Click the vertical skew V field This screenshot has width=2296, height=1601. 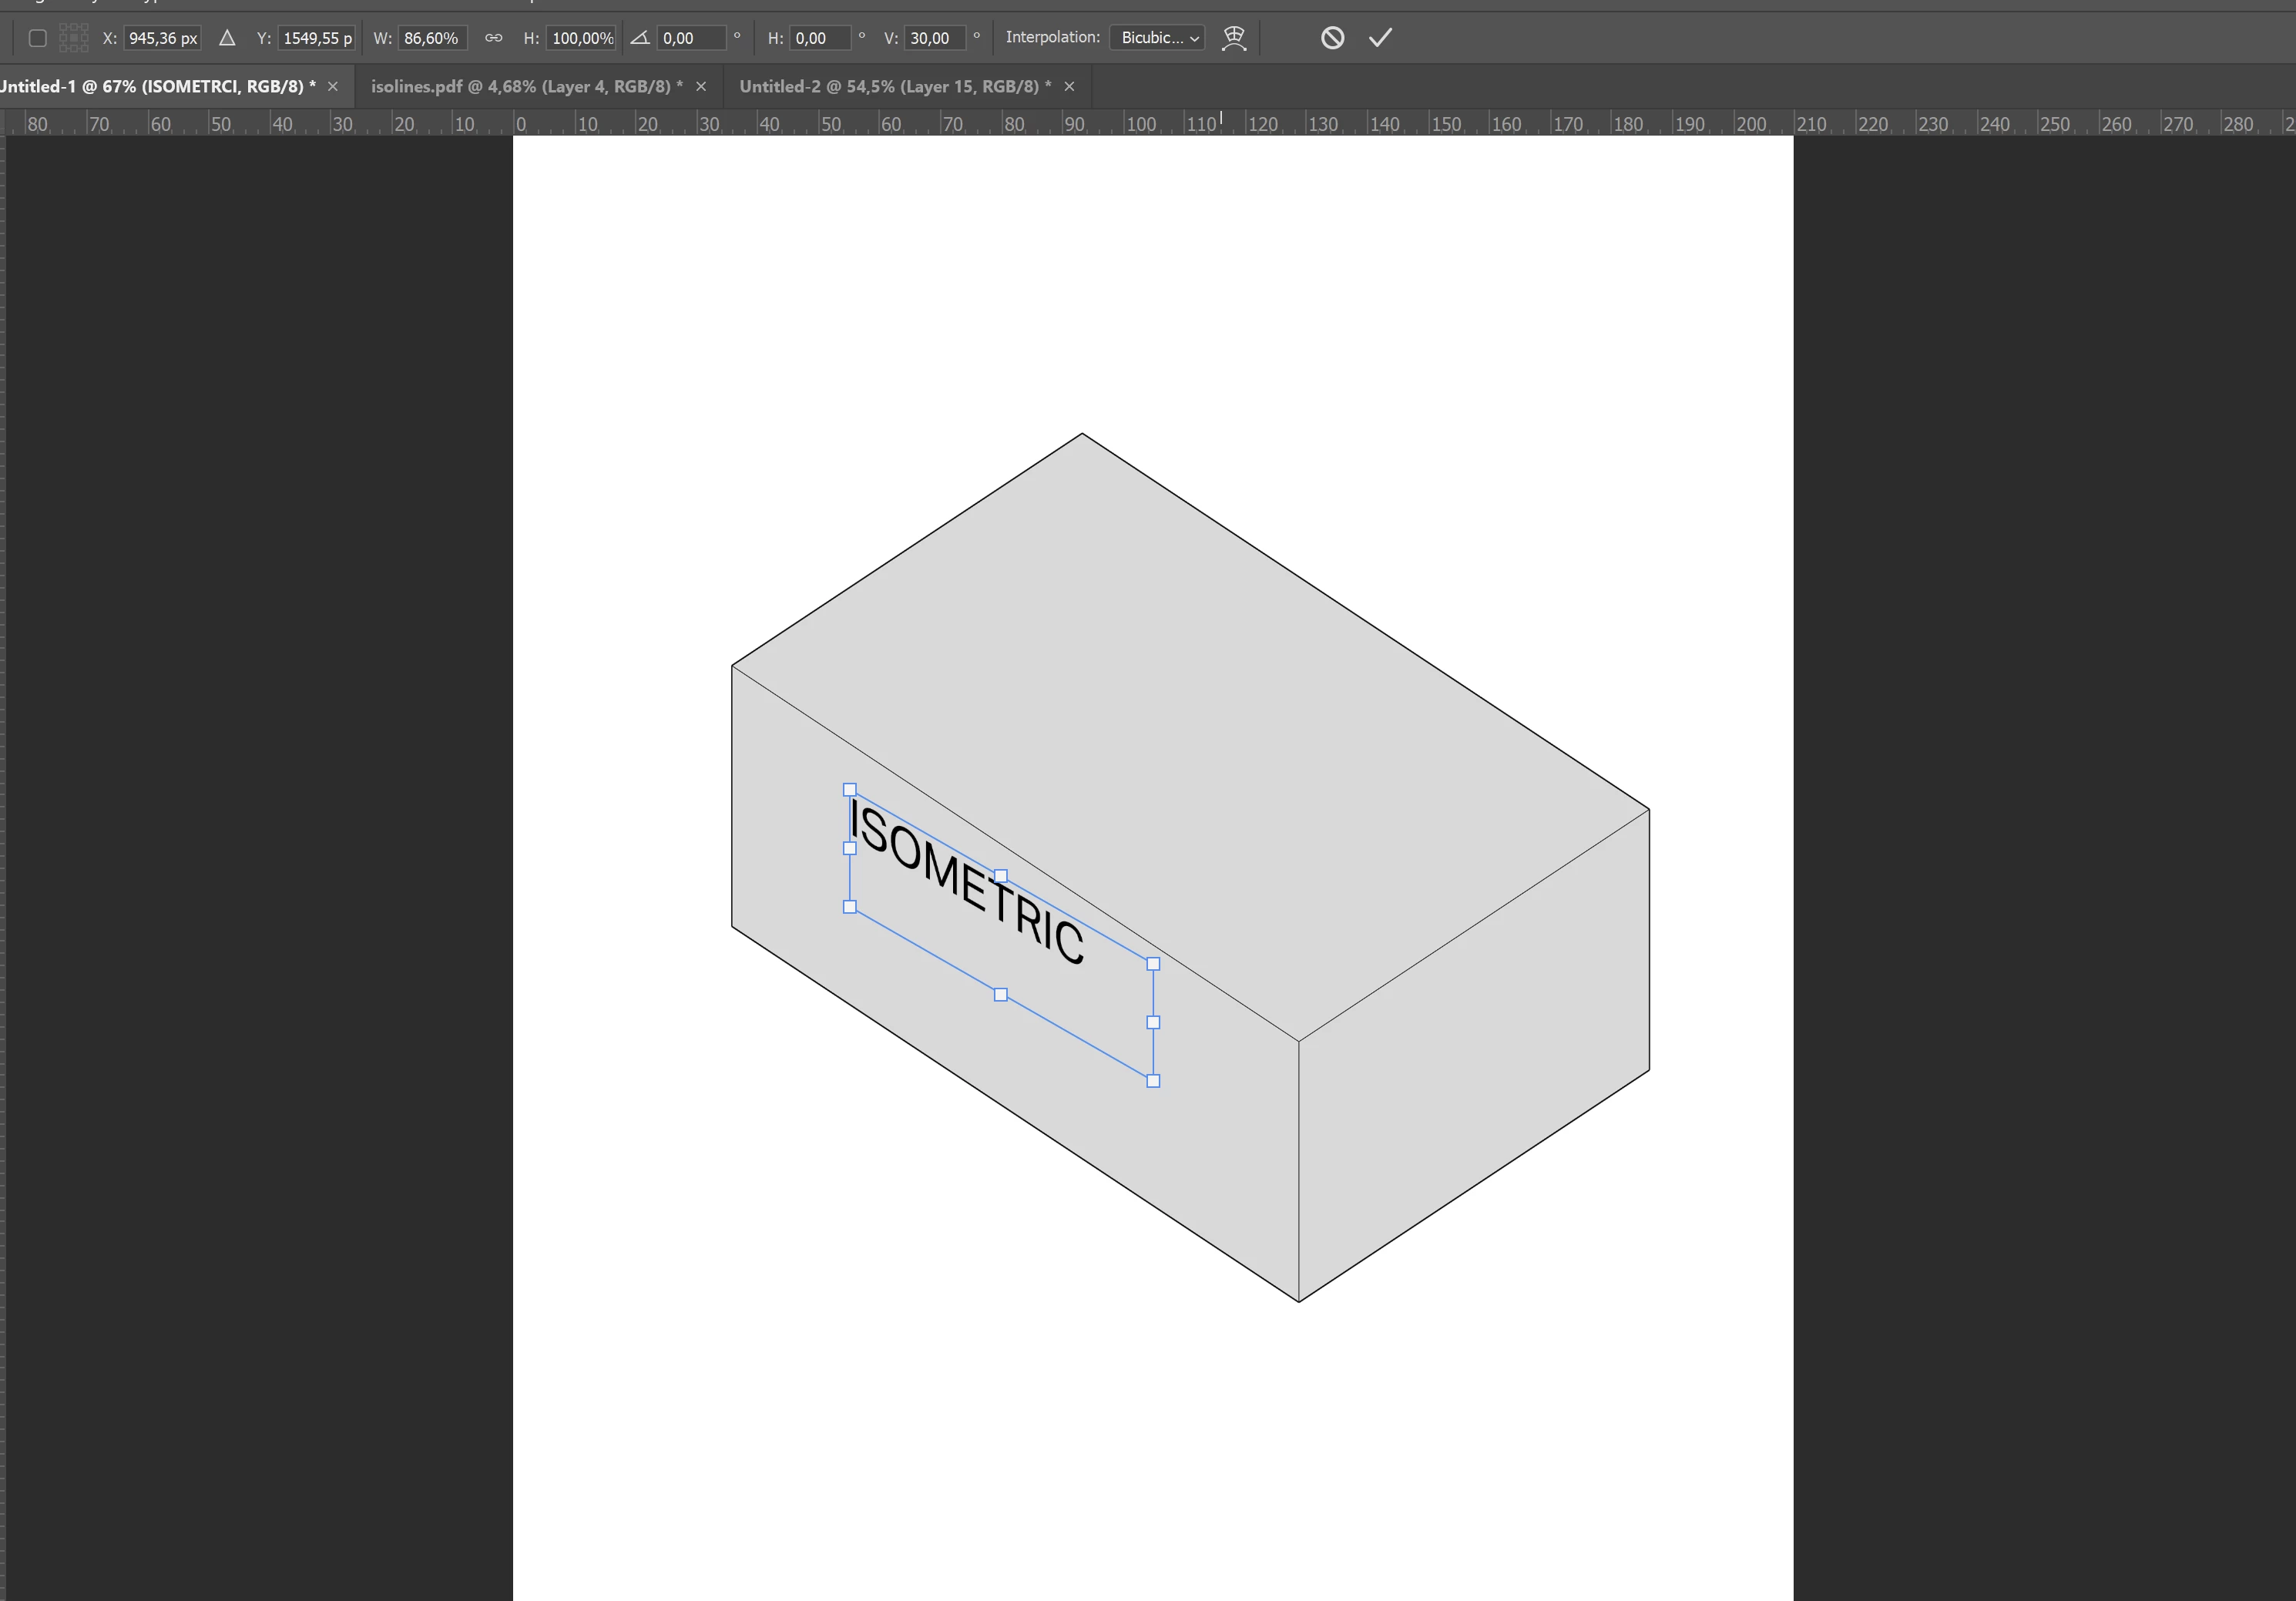tap(935, 38)
